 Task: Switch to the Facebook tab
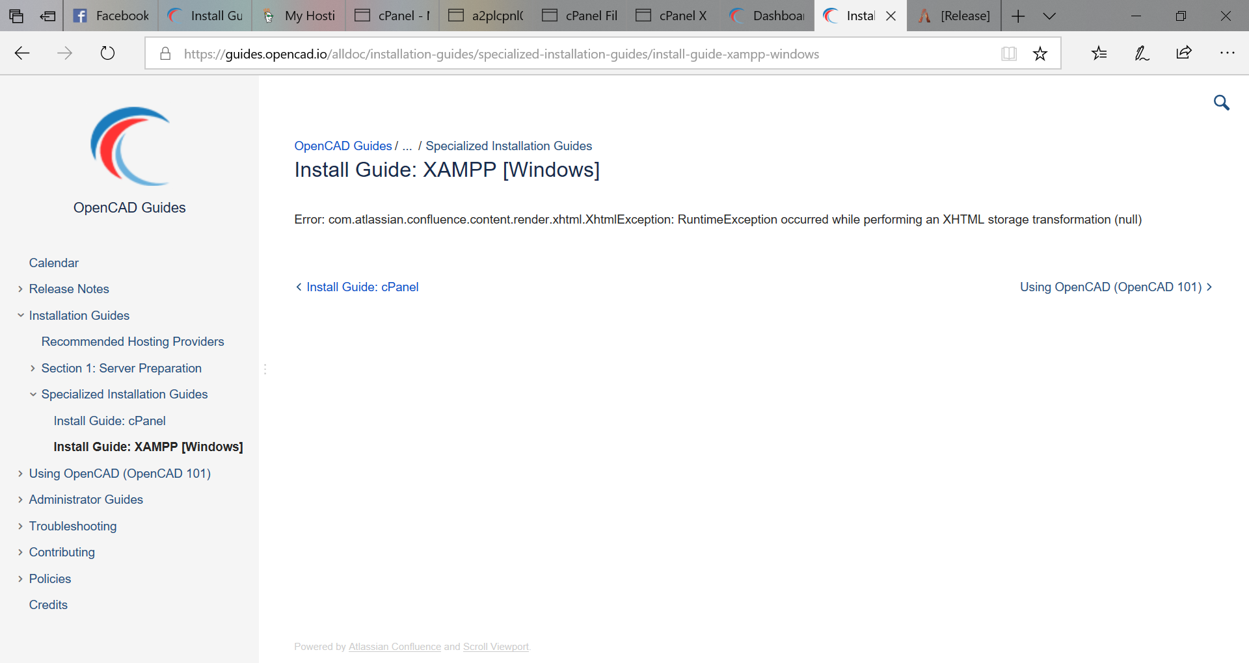click(x=109, y=16)
